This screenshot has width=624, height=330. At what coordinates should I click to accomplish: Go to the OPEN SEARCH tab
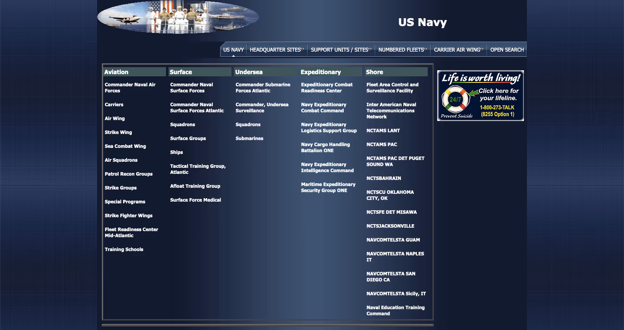(x=507, y=50)
